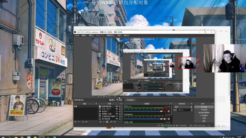
Task: Open the 编辑(E) menu
Action: [84, 35]
